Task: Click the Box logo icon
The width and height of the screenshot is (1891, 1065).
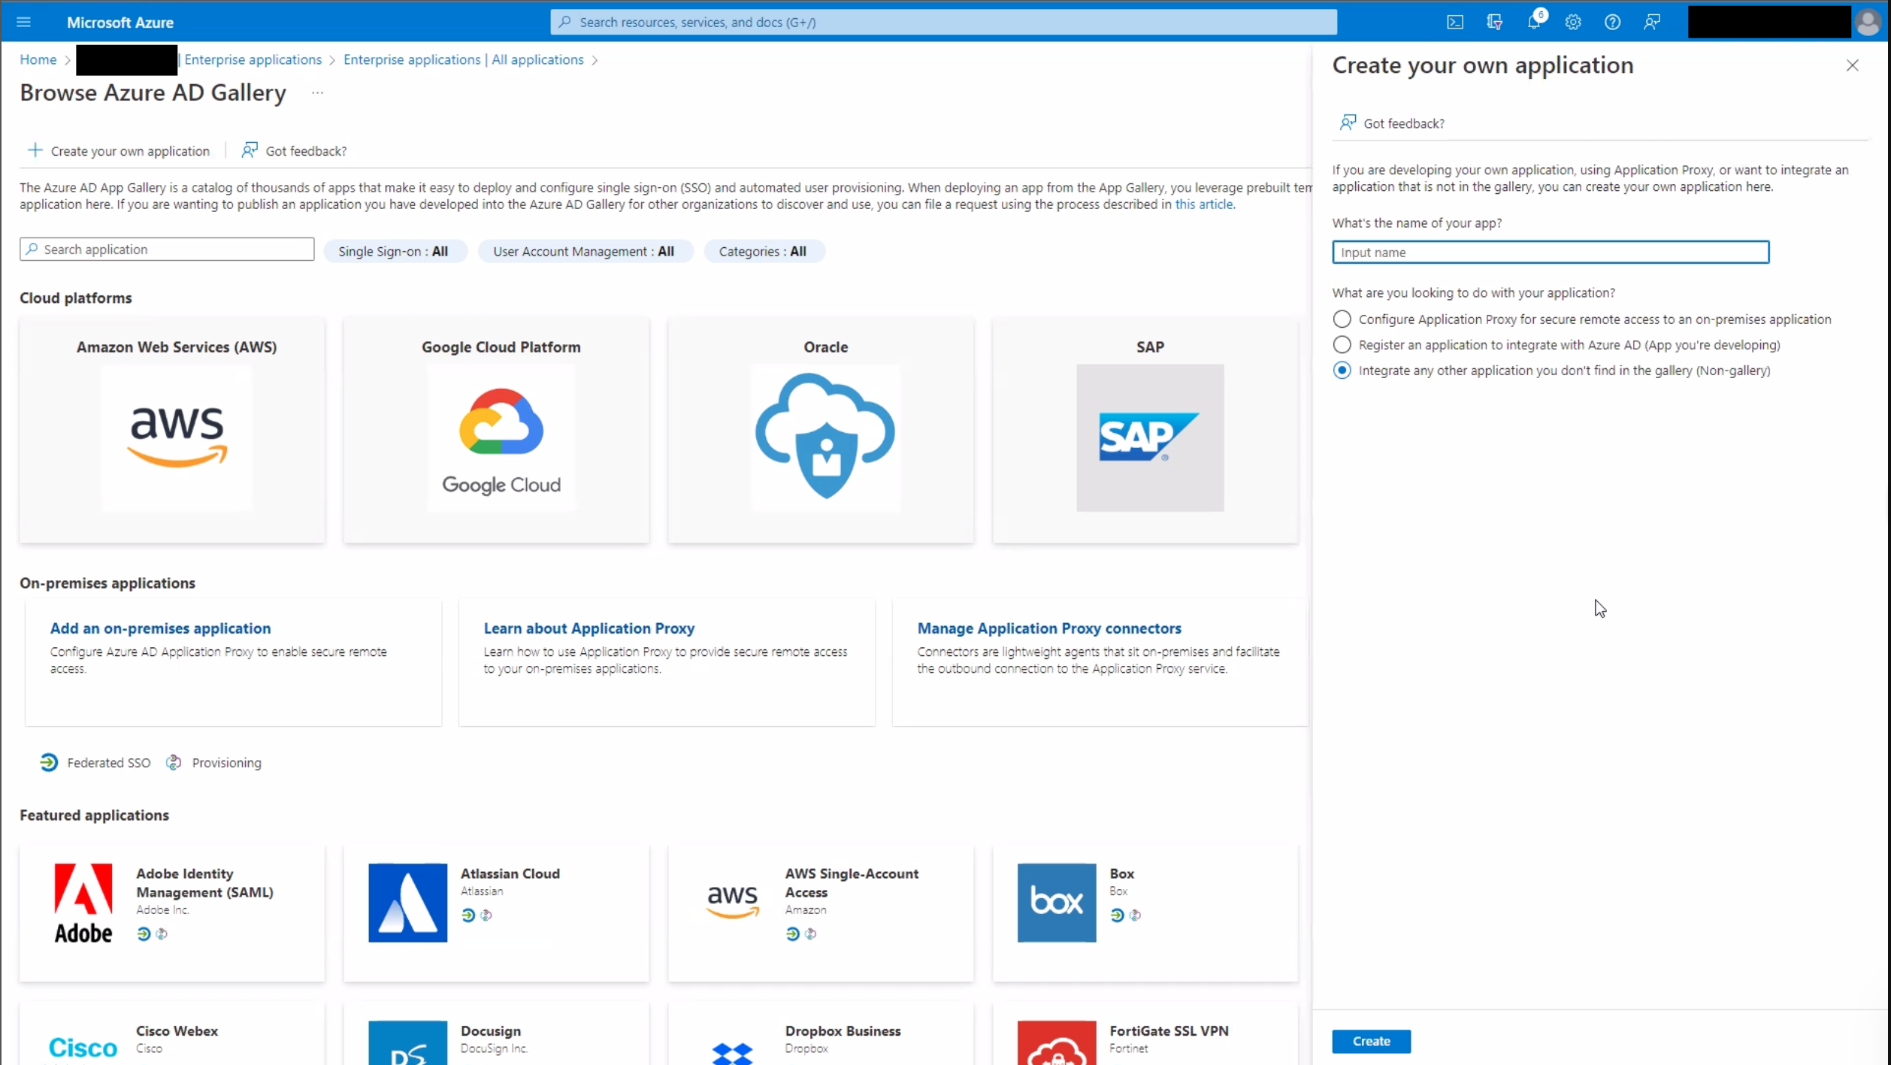Action: point(1057,902)
